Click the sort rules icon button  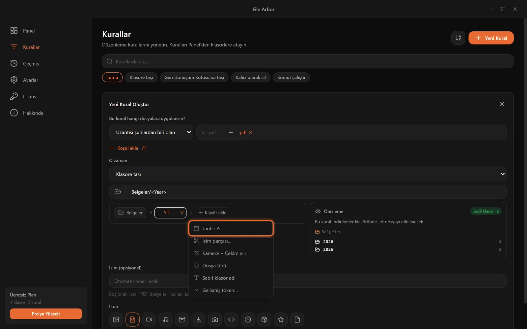458,38
